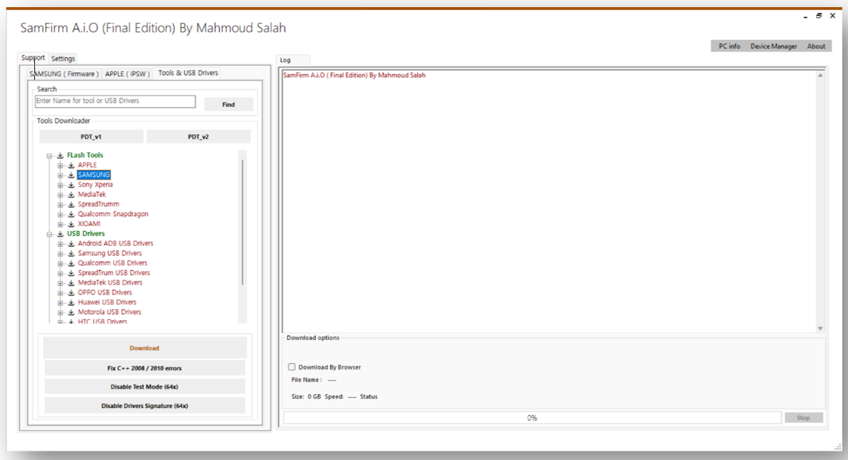
Task: Open Device Manager
Action: click(774, 46)
